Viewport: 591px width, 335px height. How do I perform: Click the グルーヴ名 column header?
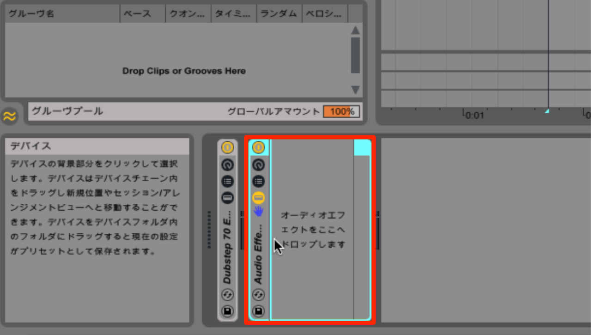(x=63, y=14)
